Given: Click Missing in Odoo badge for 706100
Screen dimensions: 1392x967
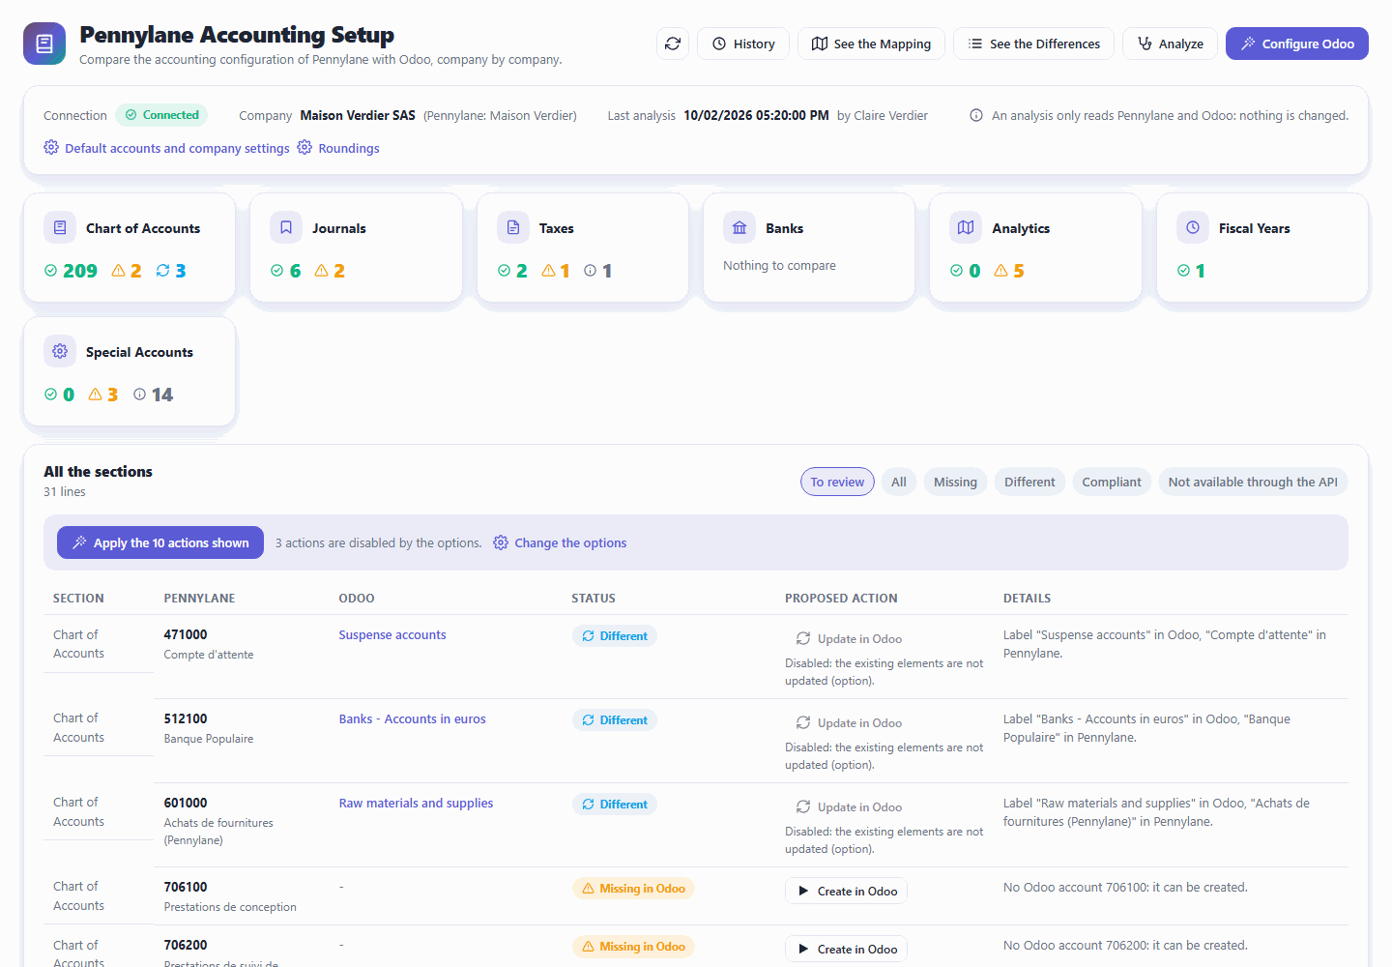Looking at the screenshot, I should 633,889.
